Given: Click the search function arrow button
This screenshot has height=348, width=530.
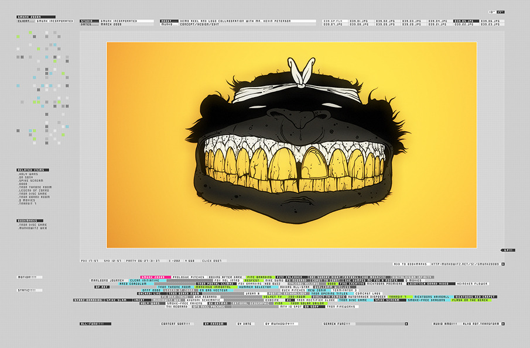Looking at the screenshot, I should [x=406, y=323].
